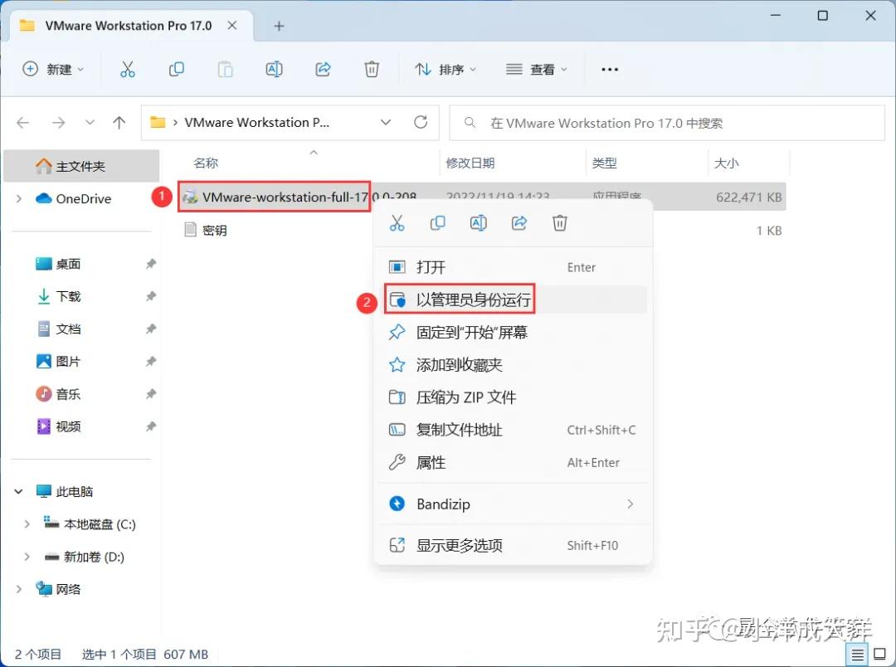
Task: Click the Delete trash icon in the toolbar
Action: 371,69
